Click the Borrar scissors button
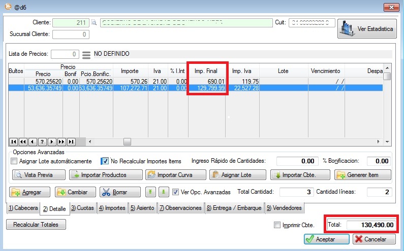The width and height of the screenshot is (404, 251). (120, 192)
